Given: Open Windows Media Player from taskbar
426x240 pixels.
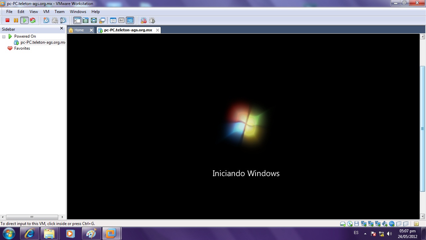Looking at the screenshot, I should (x=70, y=234).
